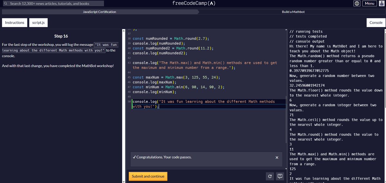The height and width of the screenshot is (183, 386).
Task: Switch to the script.js tab
Action: tap(39, 23)
